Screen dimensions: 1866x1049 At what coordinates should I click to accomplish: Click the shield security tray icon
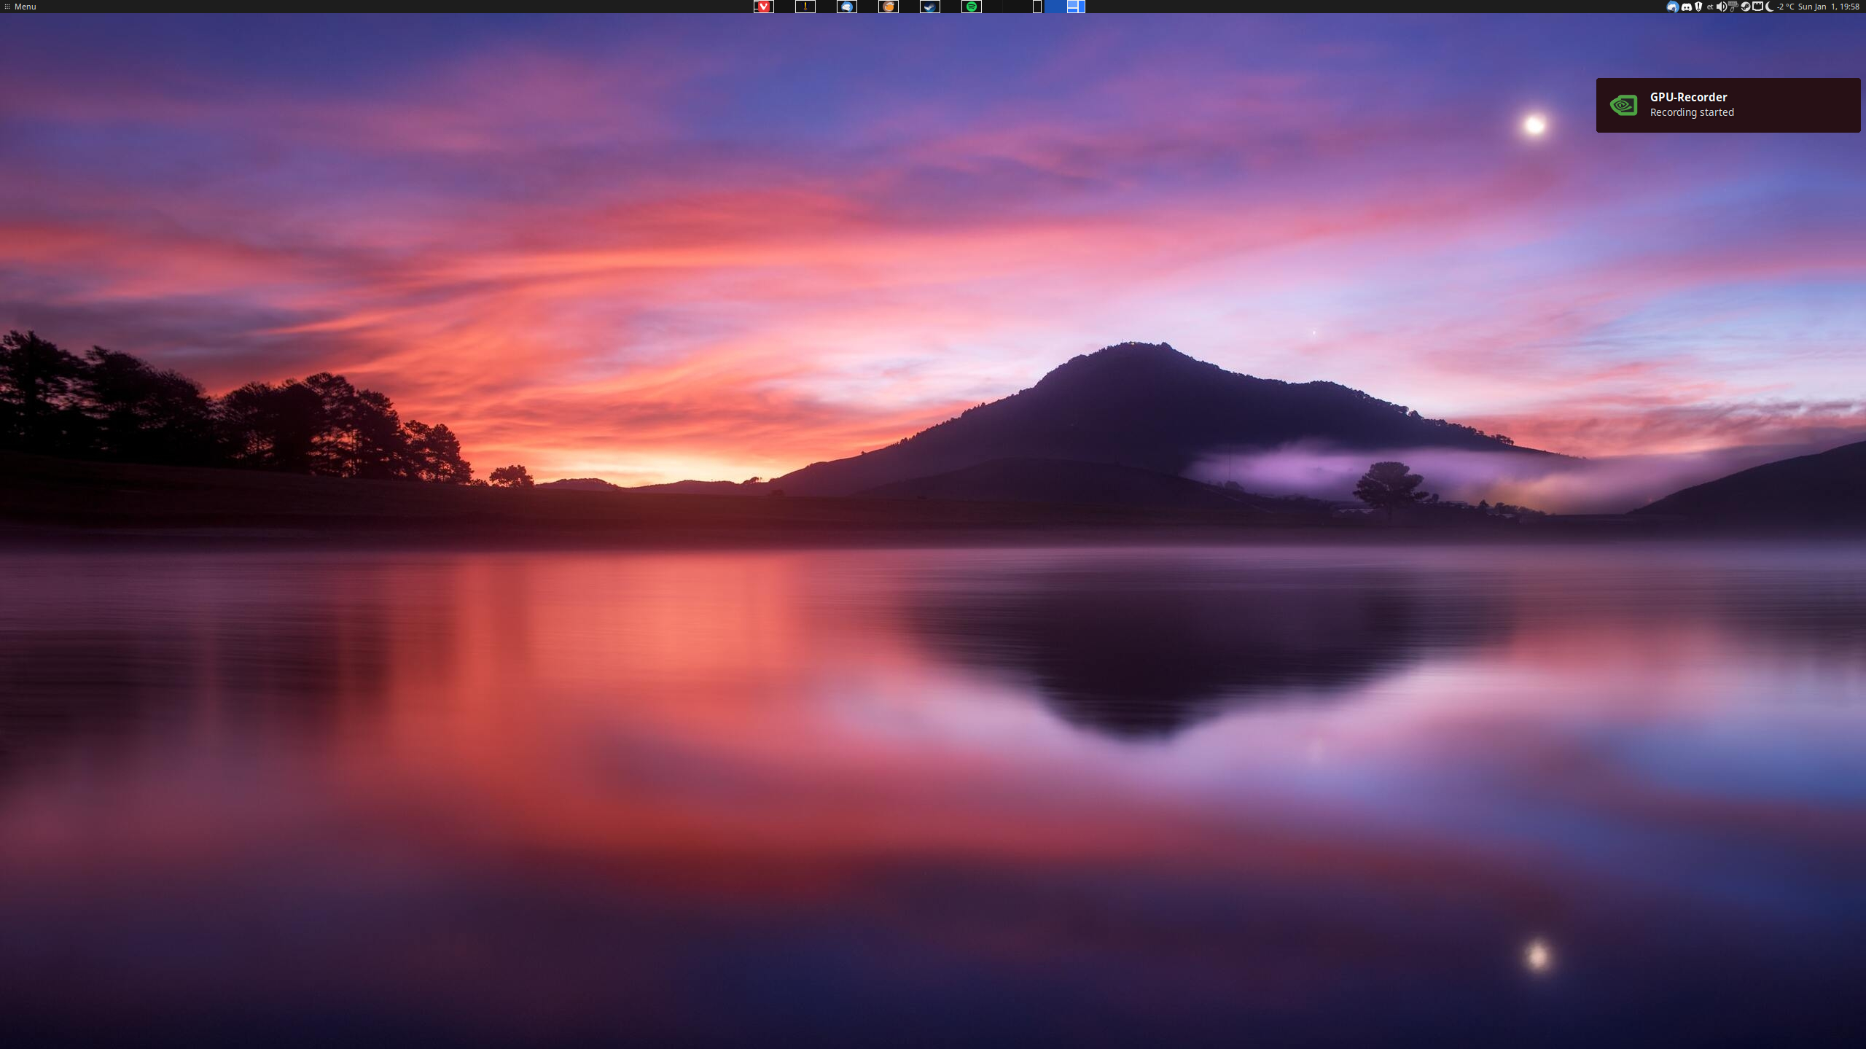1698,7
